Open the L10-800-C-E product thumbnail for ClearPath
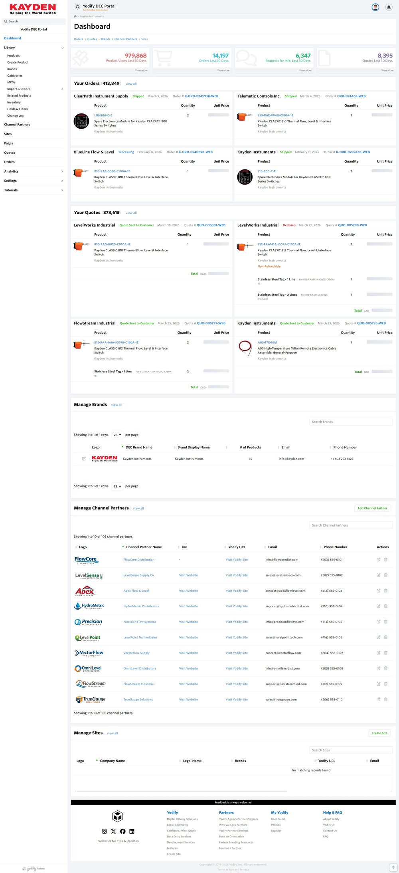This screenshot has height=873, width=399. [81, 121]
